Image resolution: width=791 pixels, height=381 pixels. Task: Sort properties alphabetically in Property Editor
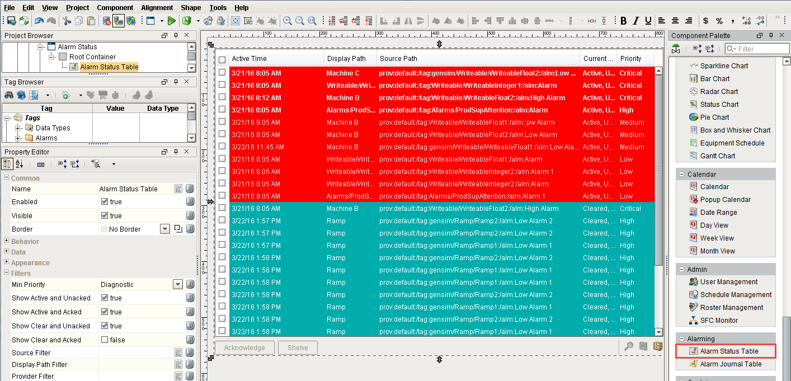(x=20, y=164)
